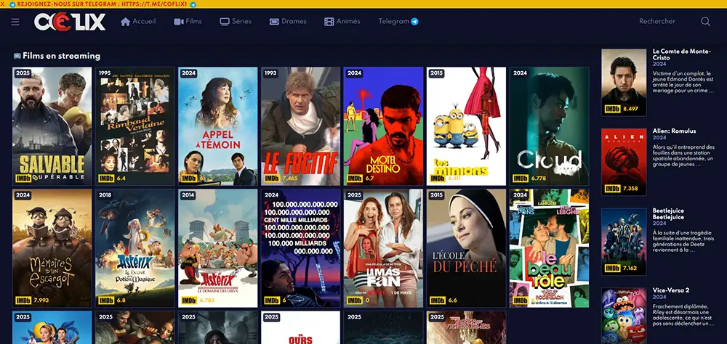Viewport: 727px width, 344px height.
Task: Click the icon beside Drames
Action: tap(274, 21)
